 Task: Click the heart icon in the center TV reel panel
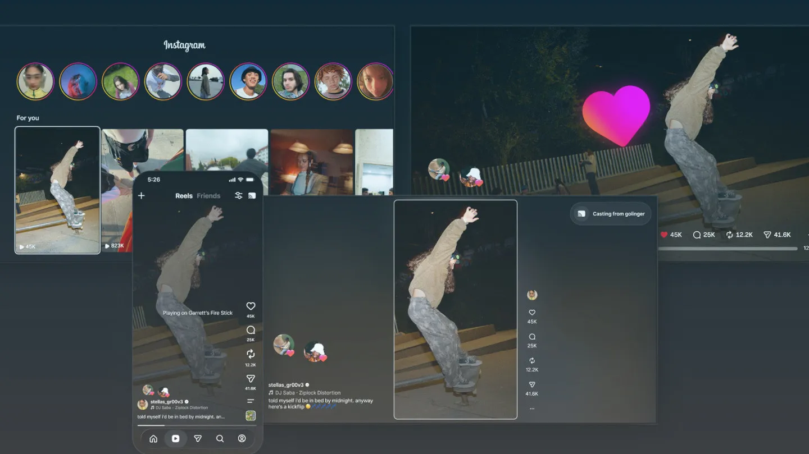point(532,313)
